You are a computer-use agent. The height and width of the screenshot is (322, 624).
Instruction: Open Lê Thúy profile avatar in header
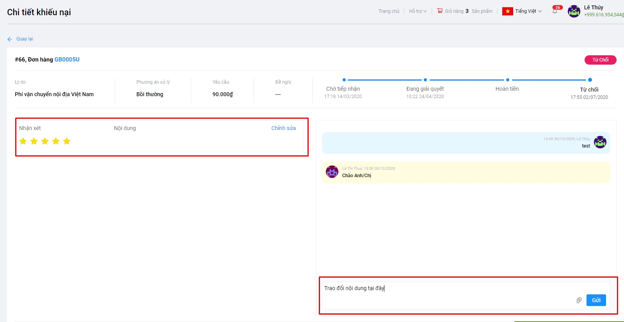coord(574,11)
